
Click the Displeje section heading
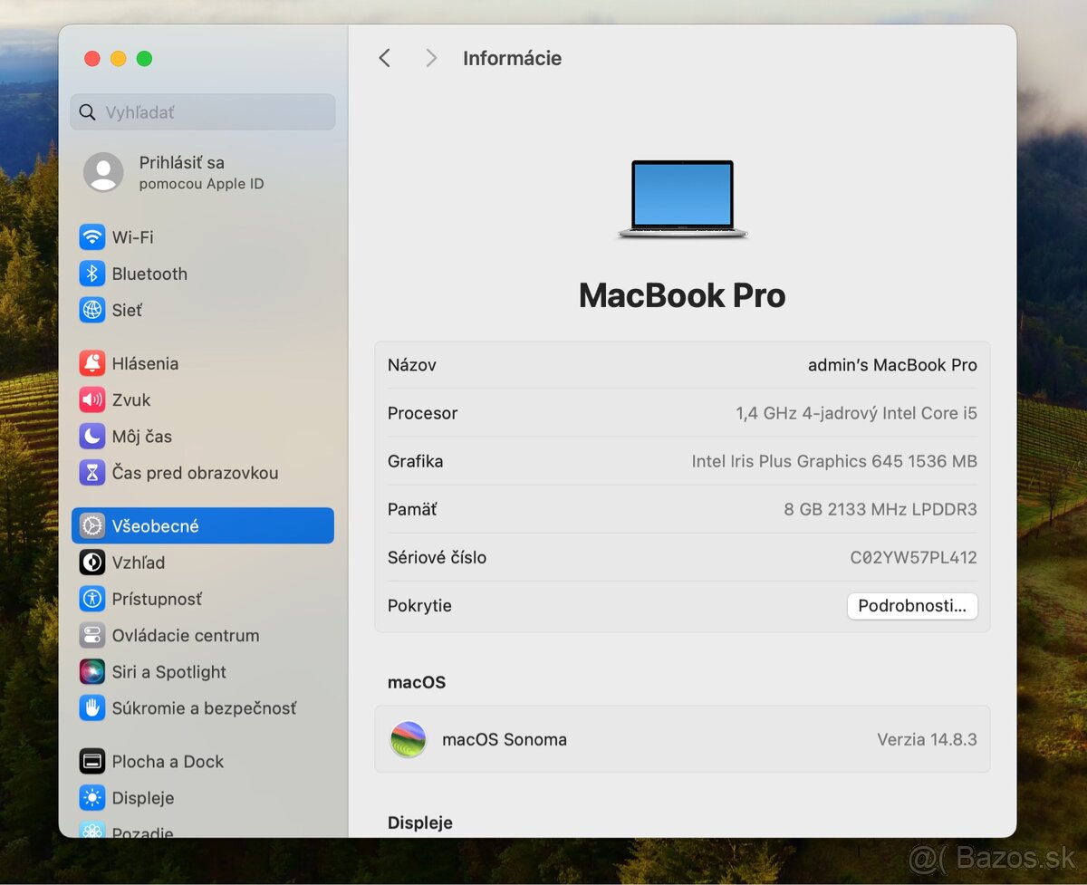click(x=420, y=822)
